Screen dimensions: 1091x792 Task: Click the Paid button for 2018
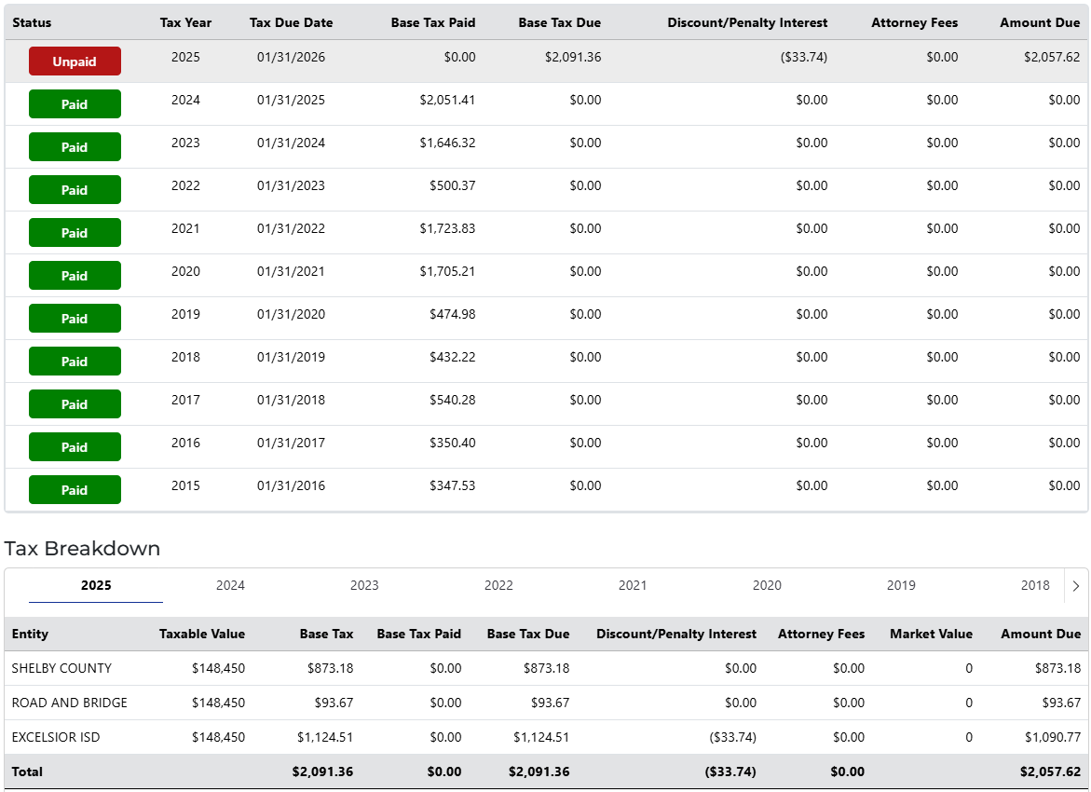click(x=75, y=362)
